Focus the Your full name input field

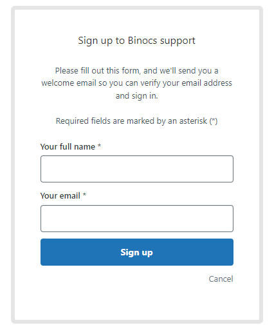pyautogui.click(x=137, y=169)
